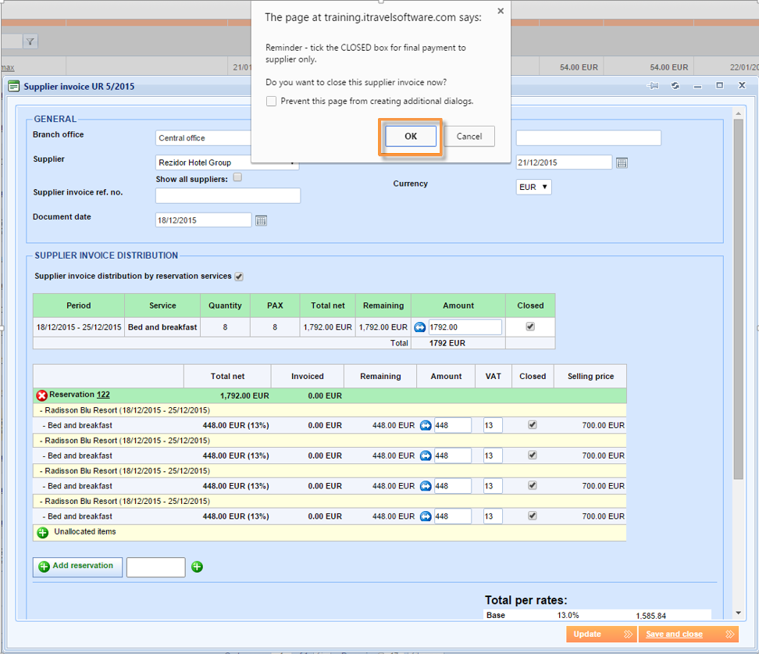Click the filter funnel icon in background grid

pos(30,41)
